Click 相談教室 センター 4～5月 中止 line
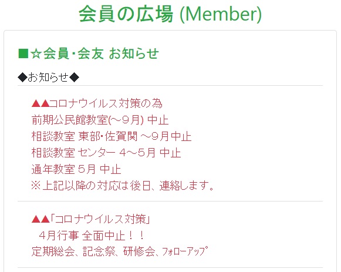Viewport: 341px width, 272px height. click(x=106, y=153)
